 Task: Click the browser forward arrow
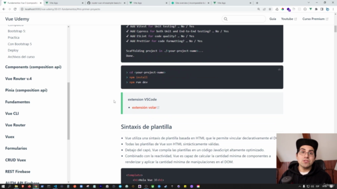tap(9, 9)
